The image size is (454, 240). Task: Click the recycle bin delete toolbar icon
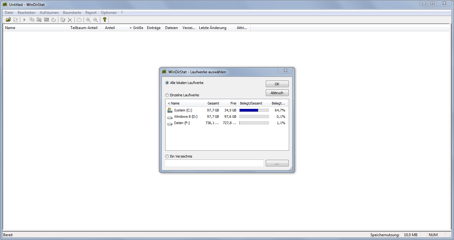pos(63,20)
